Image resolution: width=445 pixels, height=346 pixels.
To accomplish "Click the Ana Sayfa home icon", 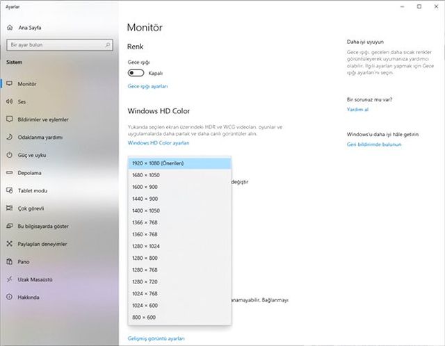I will coord(10,28).
